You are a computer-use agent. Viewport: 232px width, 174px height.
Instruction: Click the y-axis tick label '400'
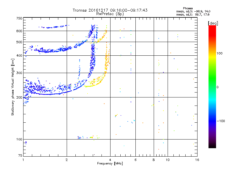[x=19, y=55]
